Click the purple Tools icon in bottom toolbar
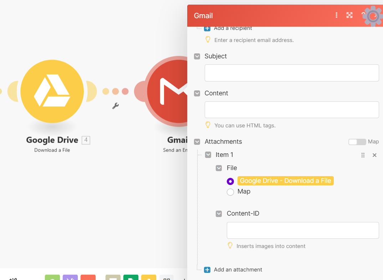 coord(70,278)
